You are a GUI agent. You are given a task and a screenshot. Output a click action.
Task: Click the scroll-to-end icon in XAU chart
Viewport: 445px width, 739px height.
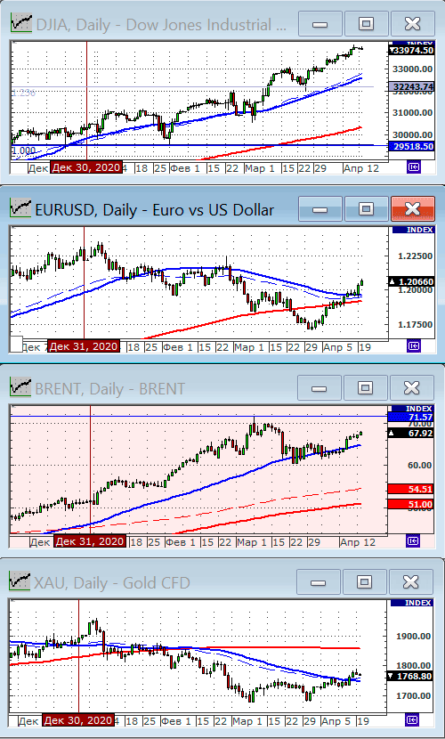412,719
